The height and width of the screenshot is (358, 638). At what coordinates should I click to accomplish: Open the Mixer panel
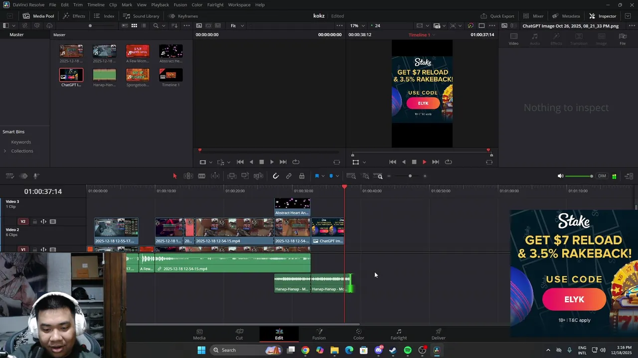pyautogui.click(x=533, y=16)
